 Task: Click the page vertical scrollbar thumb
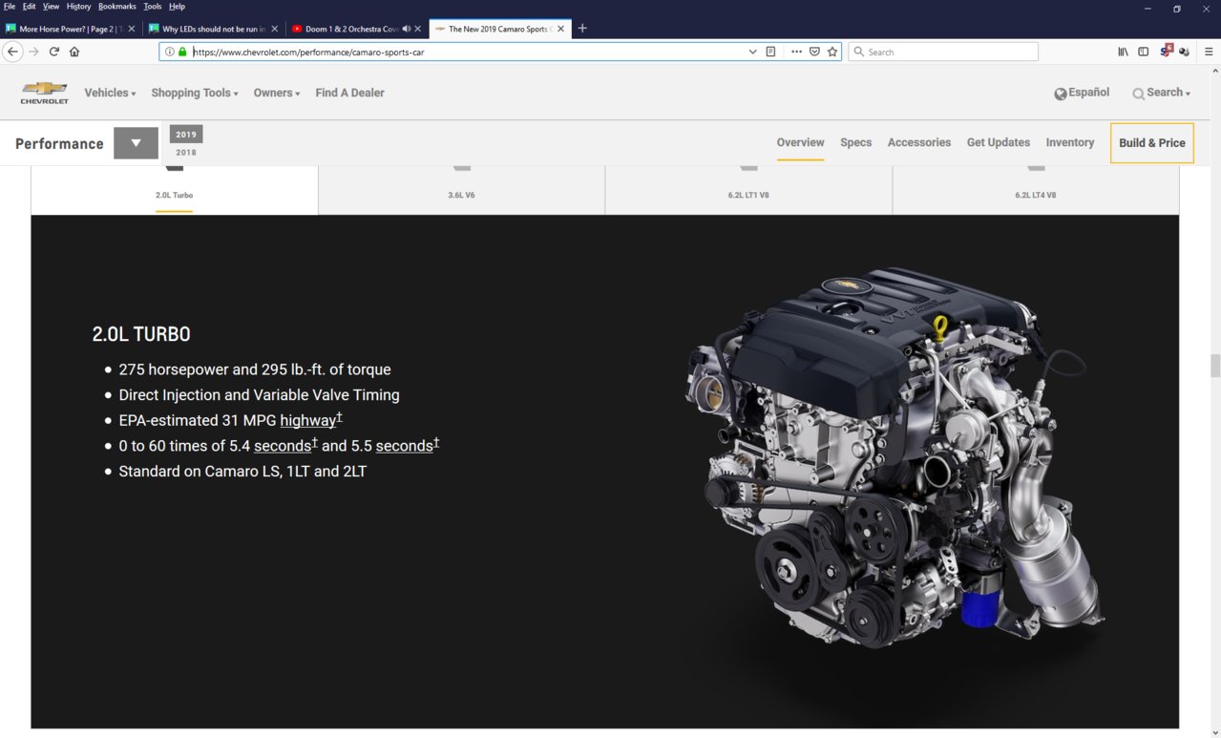click(1214, 366)
